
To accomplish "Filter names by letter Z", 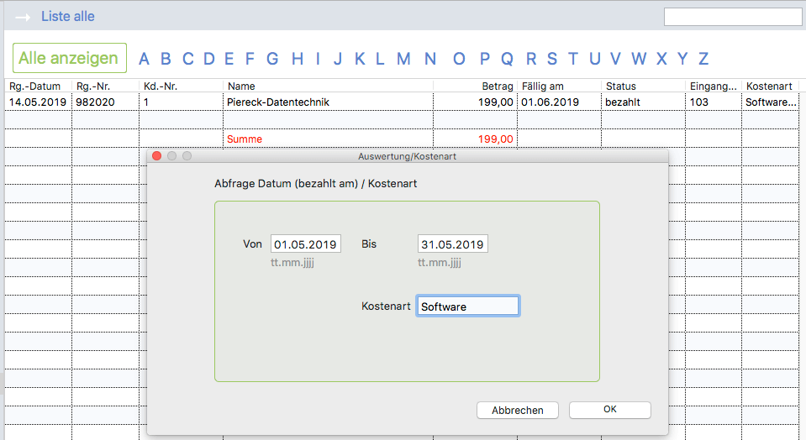I will [703, 59].
